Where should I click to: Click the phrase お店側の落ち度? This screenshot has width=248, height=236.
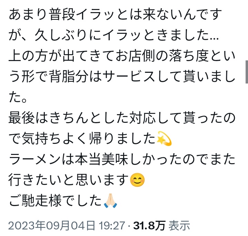coord(162,56)
